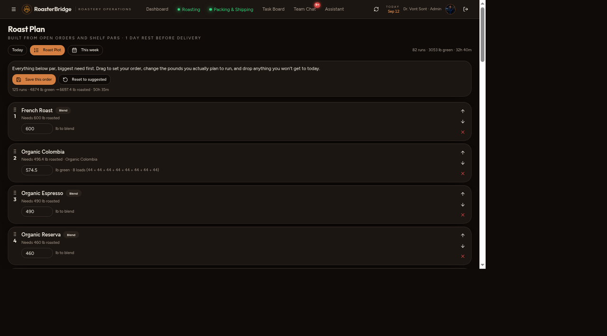Edit Organic Reserva pounds field
The image size is (607, 336).
[x=37, y=253]
